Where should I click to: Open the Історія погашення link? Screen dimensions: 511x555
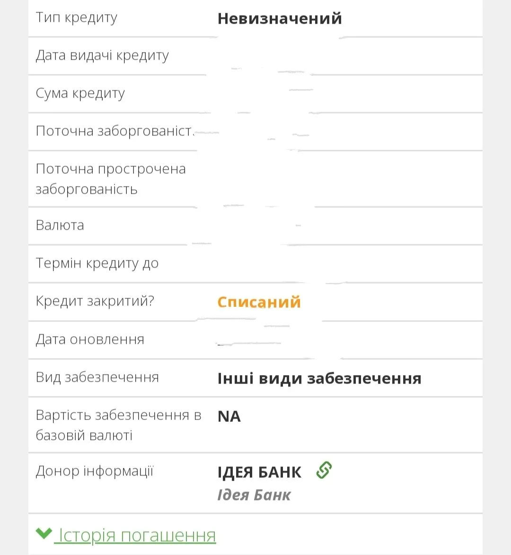[137, 535]
